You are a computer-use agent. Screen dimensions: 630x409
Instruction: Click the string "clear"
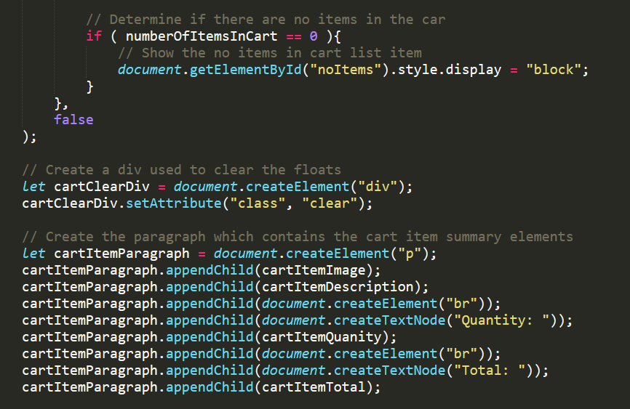click(x=330, y=203)
